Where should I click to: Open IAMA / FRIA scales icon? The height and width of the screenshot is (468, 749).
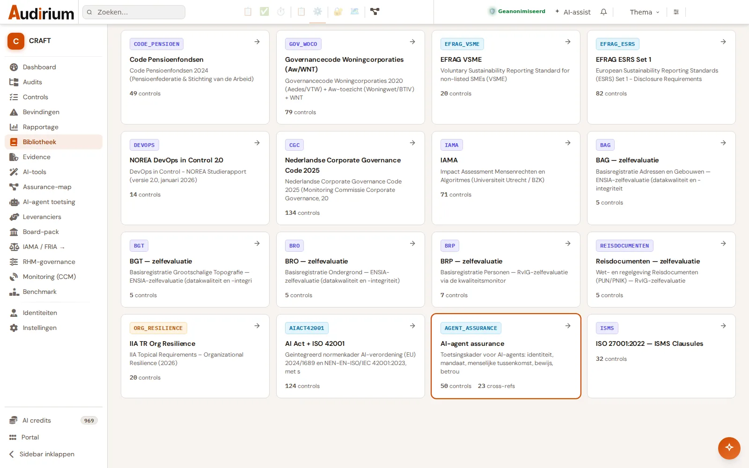point(14,247)
